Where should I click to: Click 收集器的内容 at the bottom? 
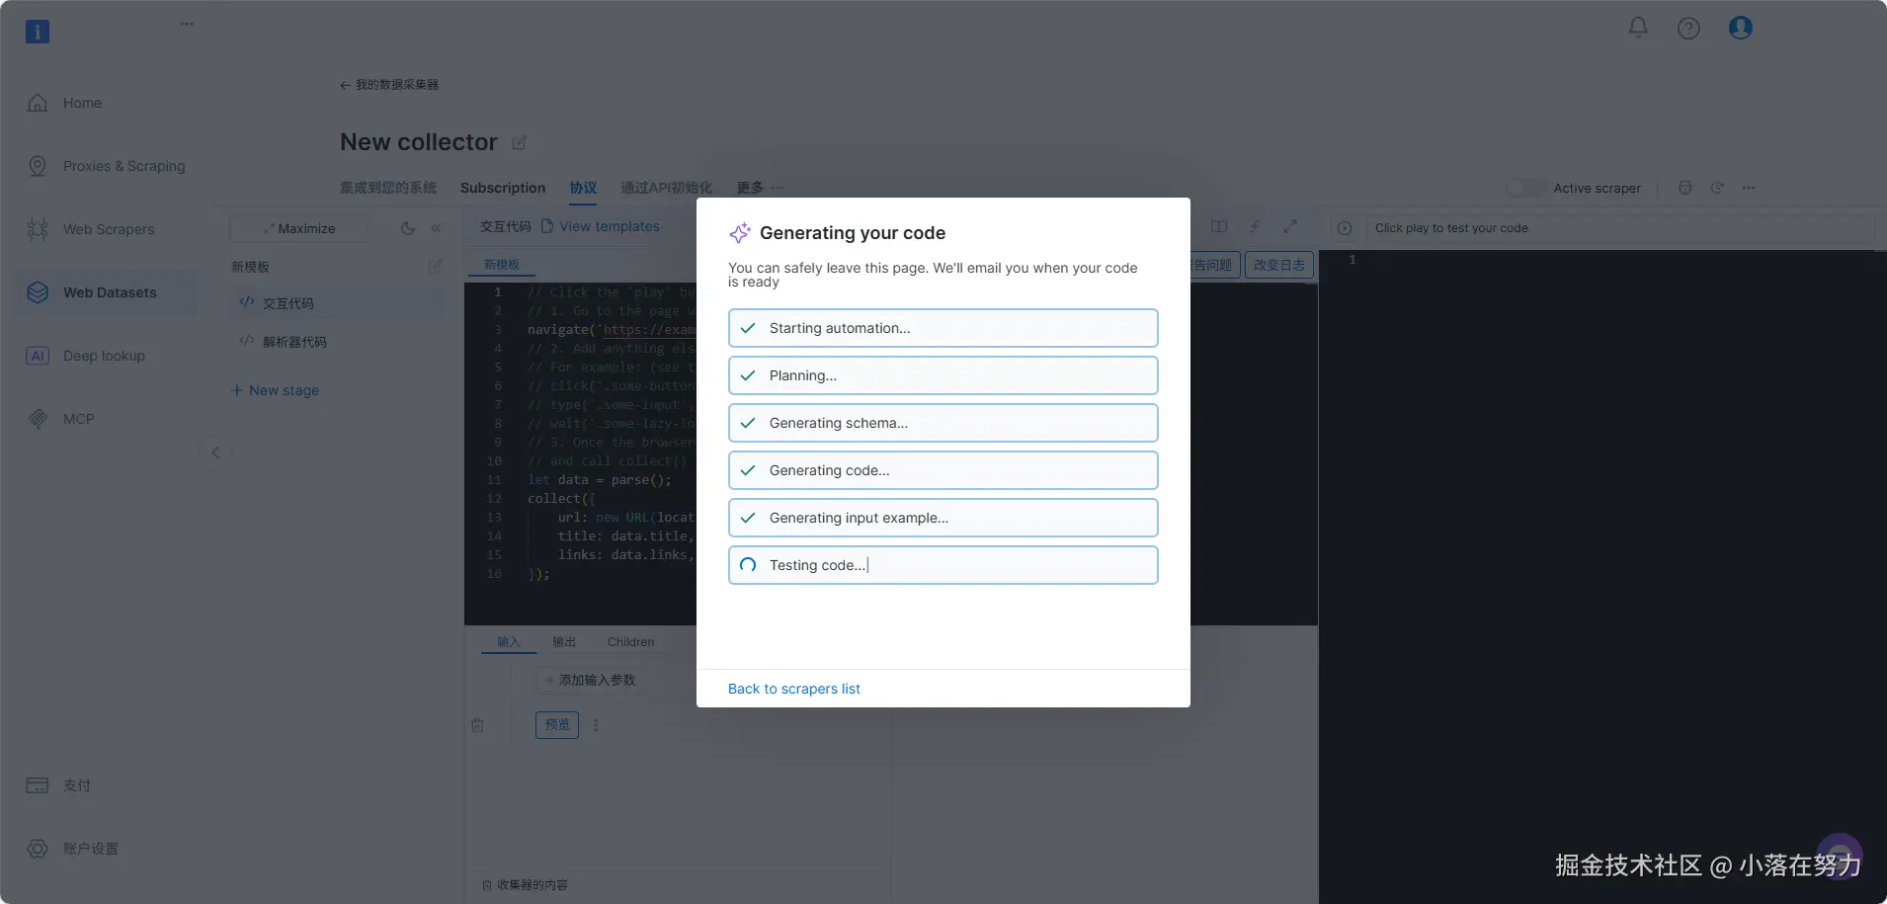click(526, 885)
